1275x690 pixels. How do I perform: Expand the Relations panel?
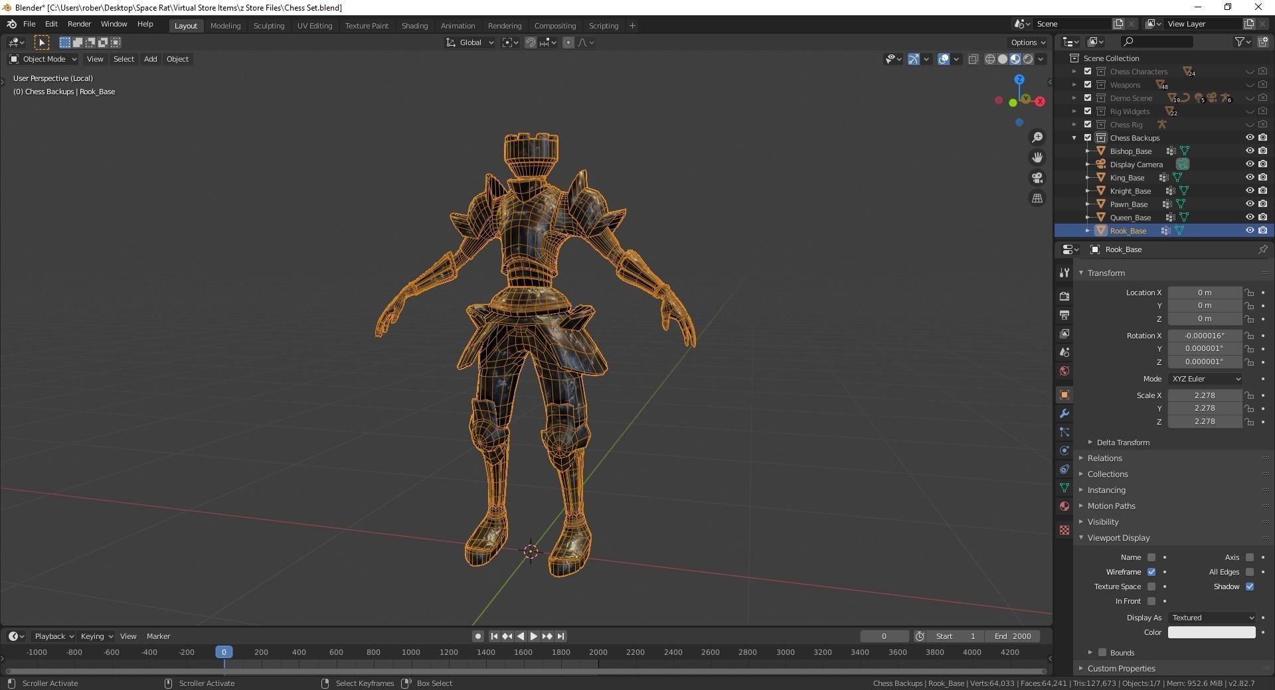(1104, 458)
